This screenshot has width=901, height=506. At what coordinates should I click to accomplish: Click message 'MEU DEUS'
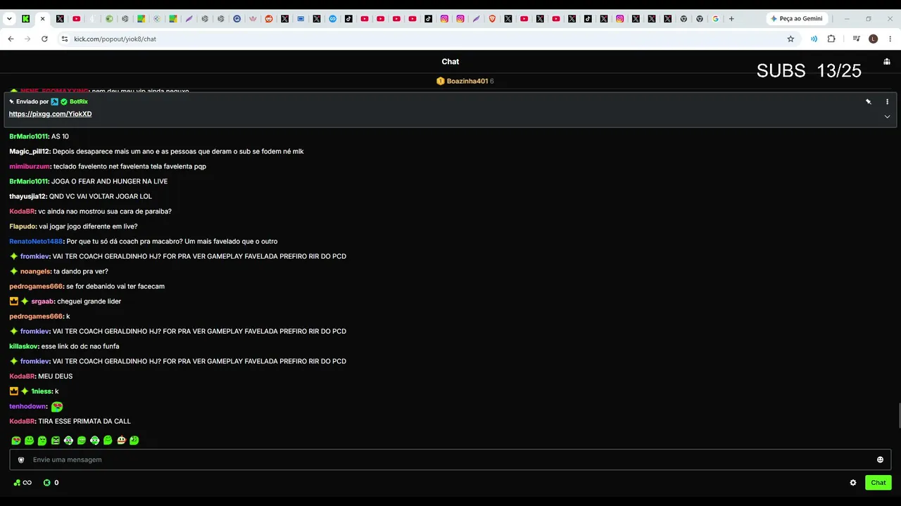[x=56, y=376]
